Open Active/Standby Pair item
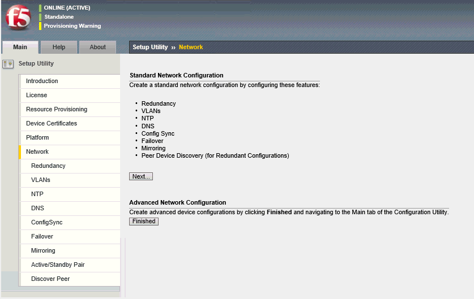The image size is (474, 299). point(58,265)
